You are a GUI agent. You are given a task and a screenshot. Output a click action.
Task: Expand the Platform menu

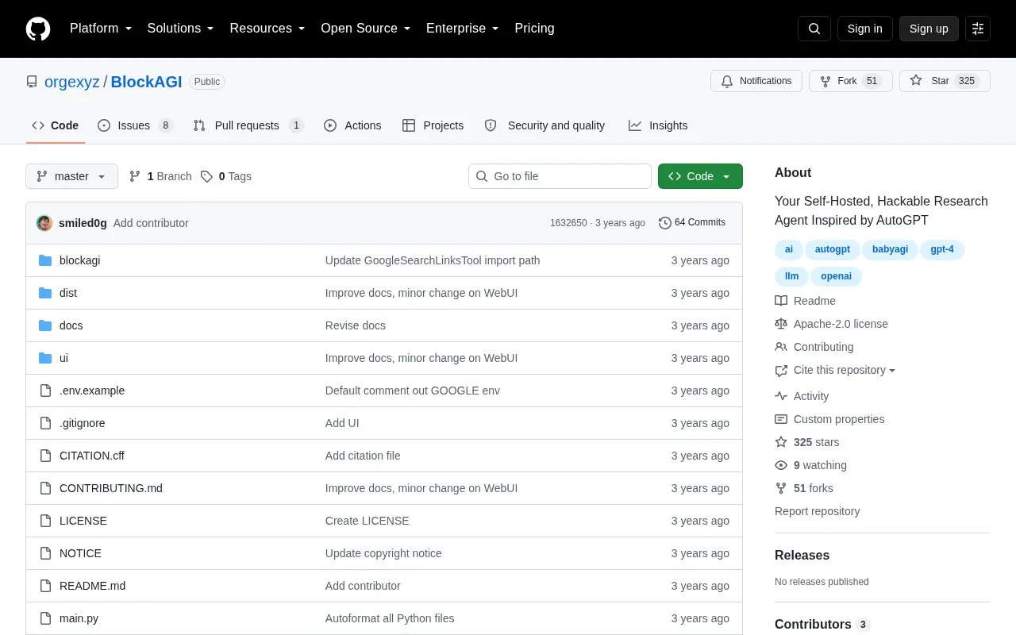[x=101, y=29]
